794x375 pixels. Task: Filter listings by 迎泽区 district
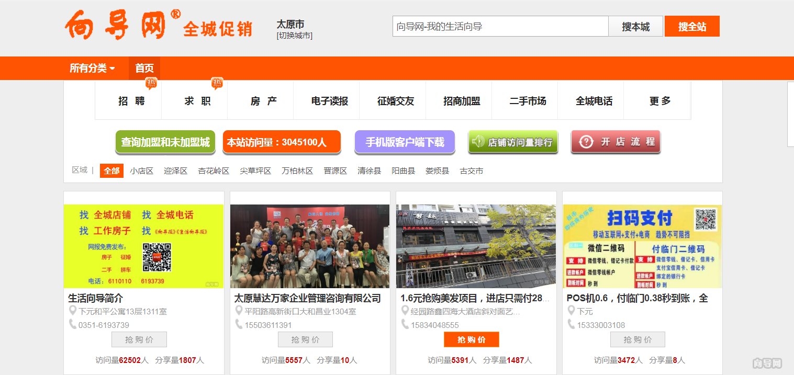pyautogui.click(x=175, y=171)
